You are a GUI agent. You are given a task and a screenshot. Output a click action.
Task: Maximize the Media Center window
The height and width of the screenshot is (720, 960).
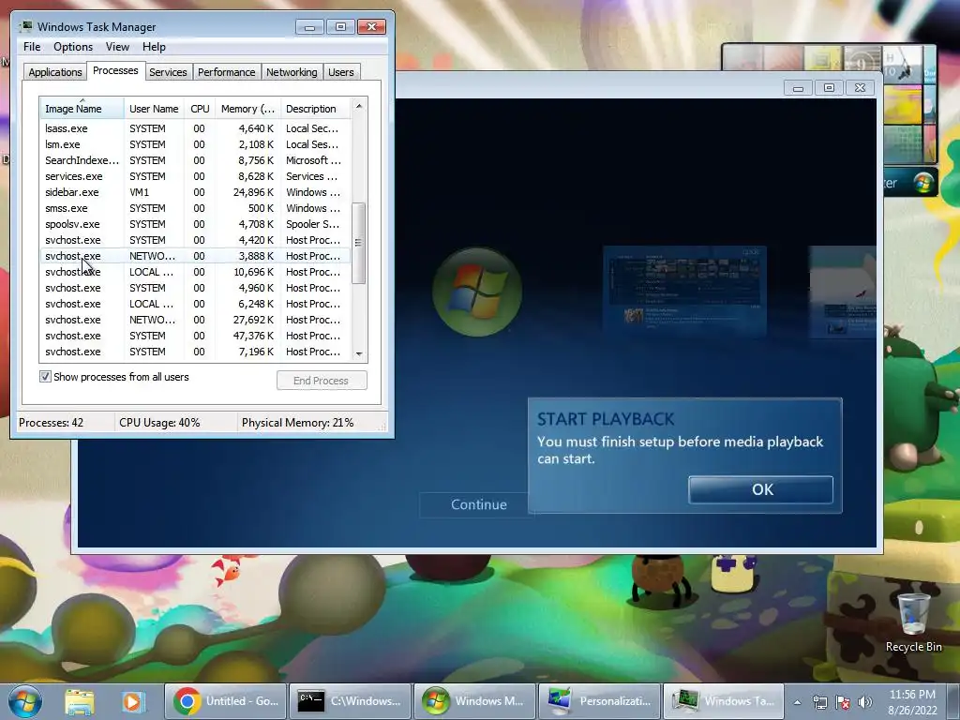[x=829, y=88]
